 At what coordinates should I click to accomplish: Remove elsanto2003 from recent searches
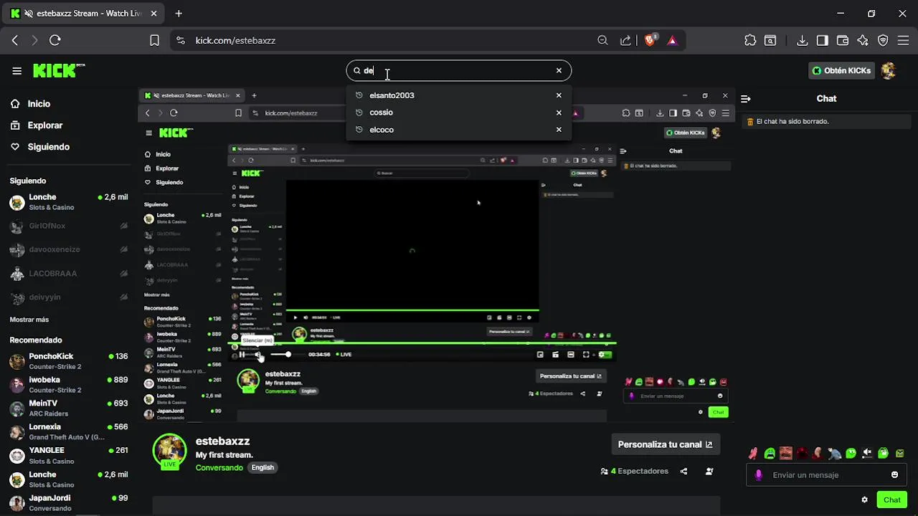pos(559,95)
